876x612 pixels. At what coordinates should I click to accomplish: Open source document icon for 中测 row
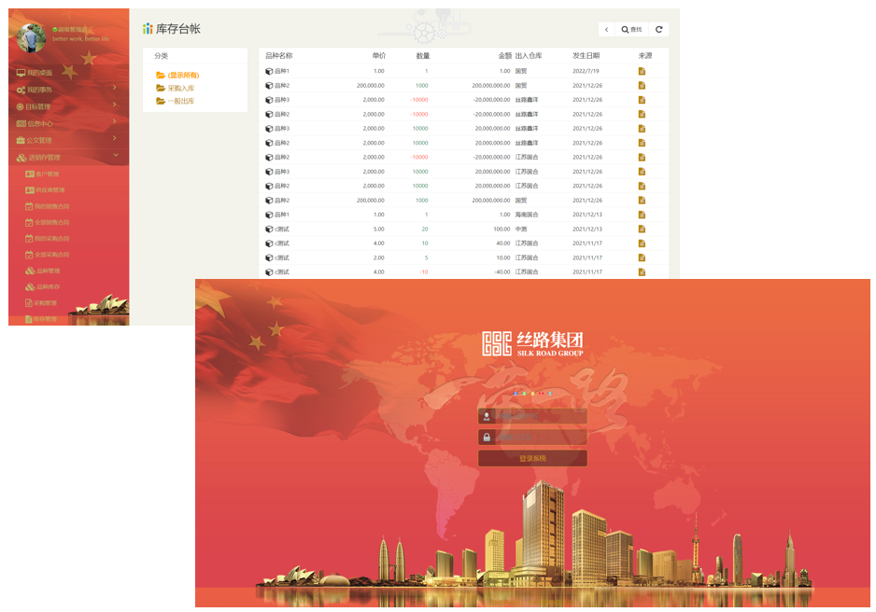click(642, 229)
